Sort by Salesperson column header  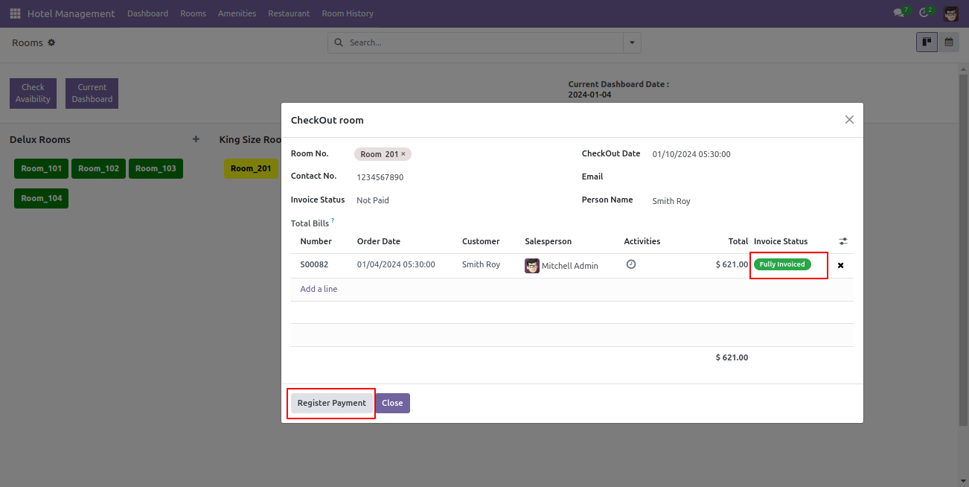pos(548,241)
